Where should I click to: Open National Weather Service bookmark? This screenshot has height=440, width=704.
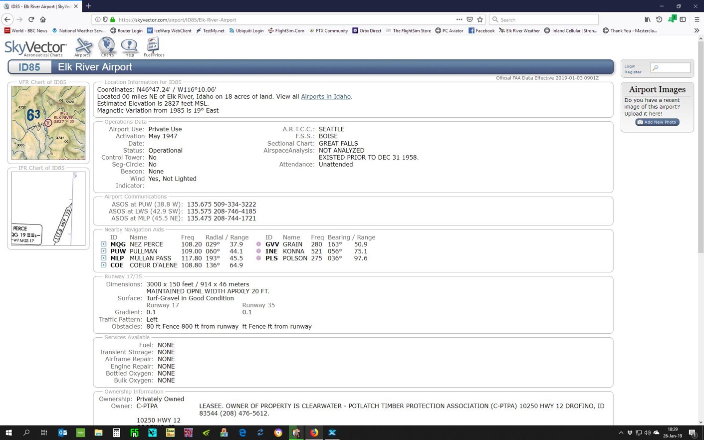(x=79, y=30)
